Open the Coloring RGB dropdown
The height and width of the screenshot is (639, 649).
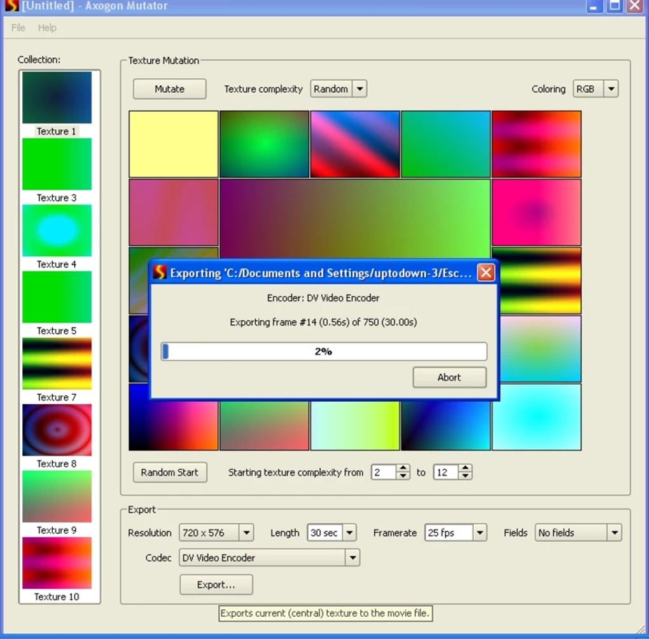click(611, 88)
